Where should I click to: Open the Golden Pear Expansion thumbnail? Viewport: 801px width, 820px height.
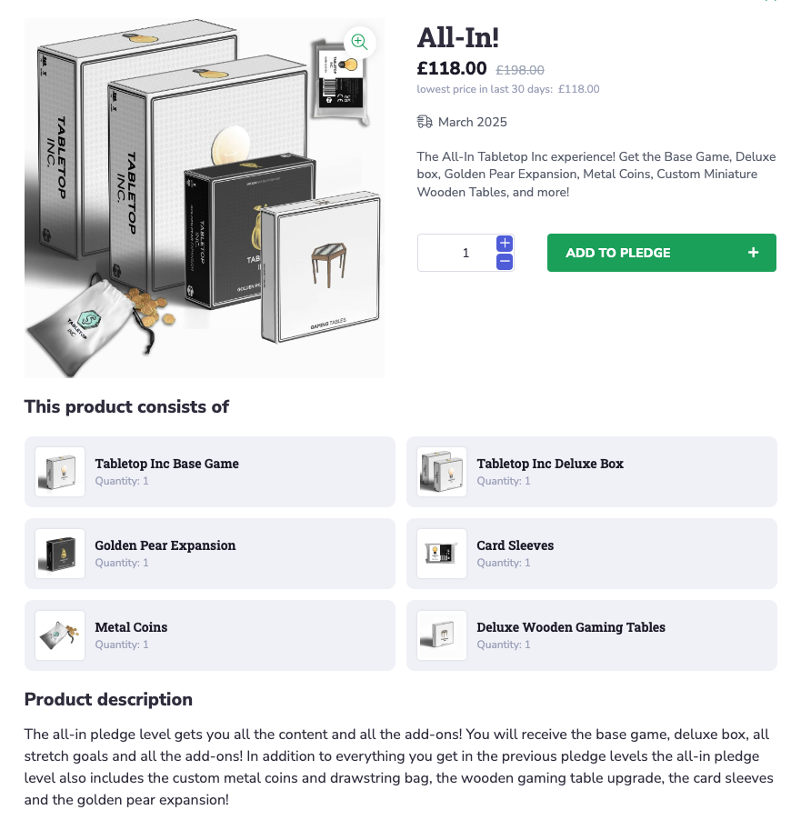(x=60, y=554)
